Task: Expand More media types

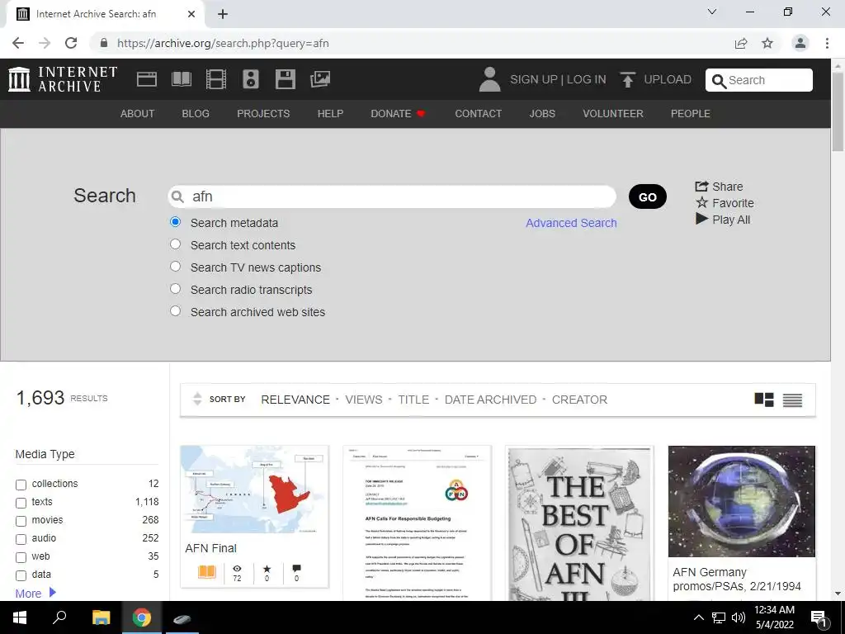Action: [x=35, y=593]
